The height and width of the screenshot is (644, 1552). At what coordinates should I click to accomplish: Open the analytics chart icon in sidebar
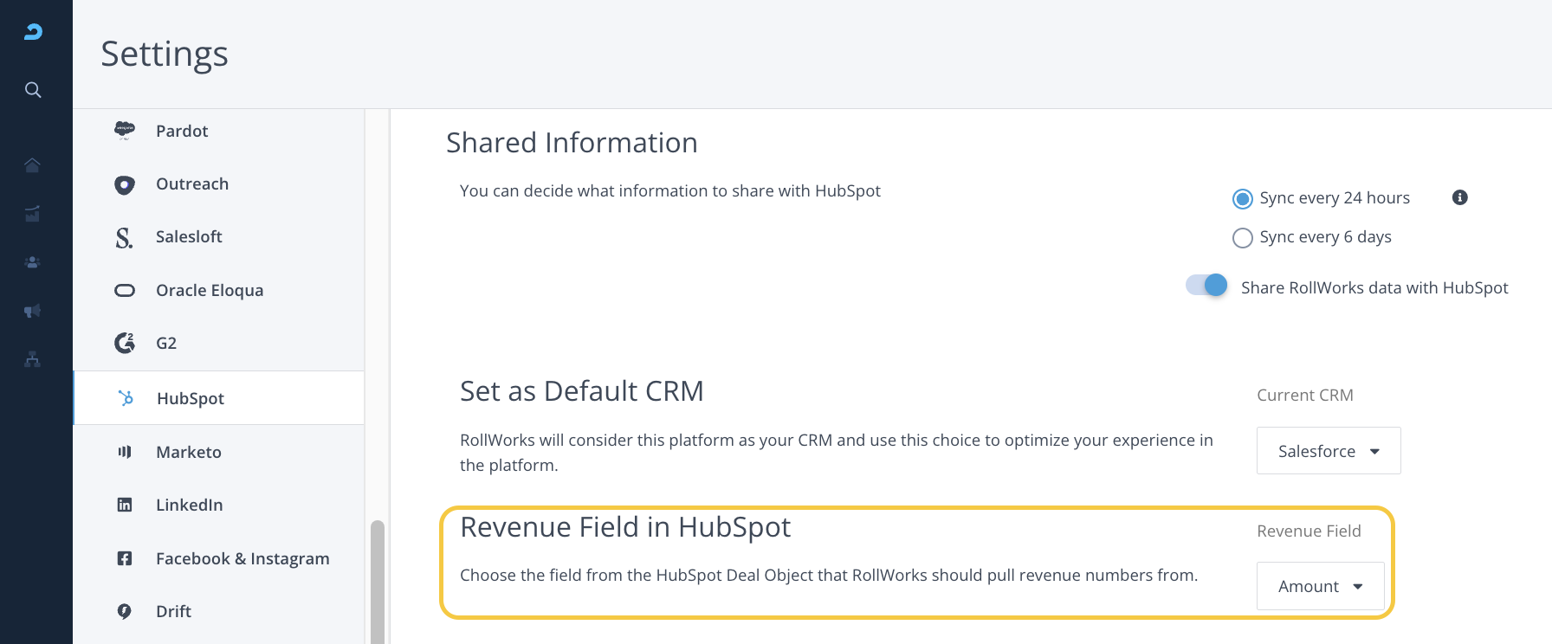(33, 214)
